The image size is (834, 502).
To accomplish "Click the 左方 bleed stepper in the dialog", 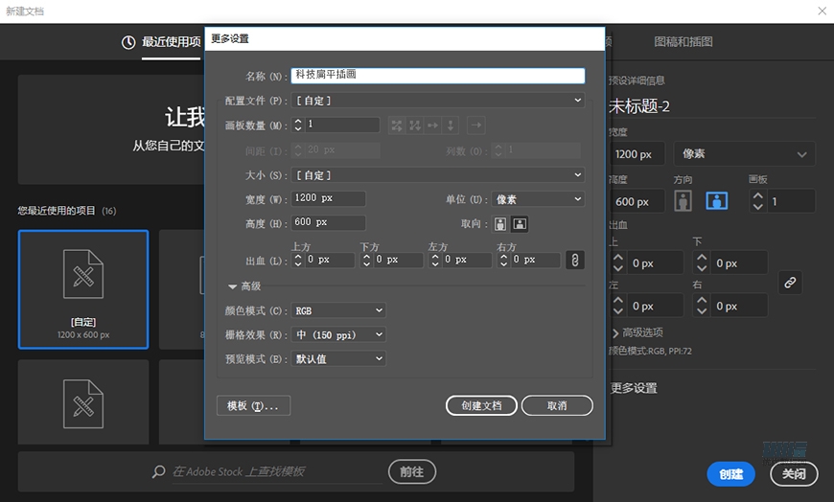I will tap(435, 260).
